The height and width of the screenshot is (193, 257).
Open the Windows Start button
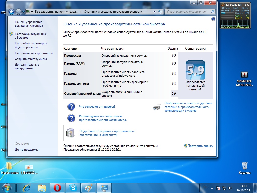pyautogui.click(x=7, y=188)
